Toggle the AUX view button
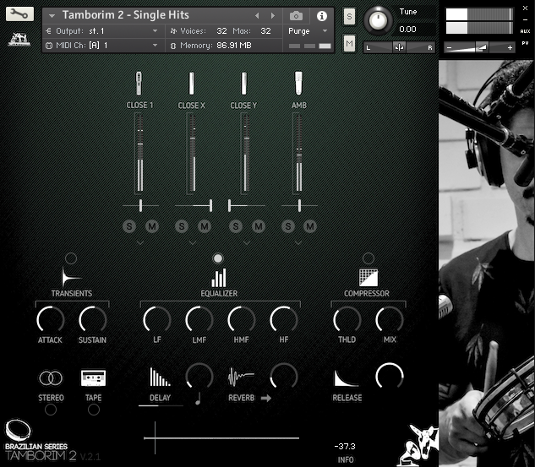The height and width of the screenshot is (467, 535). click(525, 31)
